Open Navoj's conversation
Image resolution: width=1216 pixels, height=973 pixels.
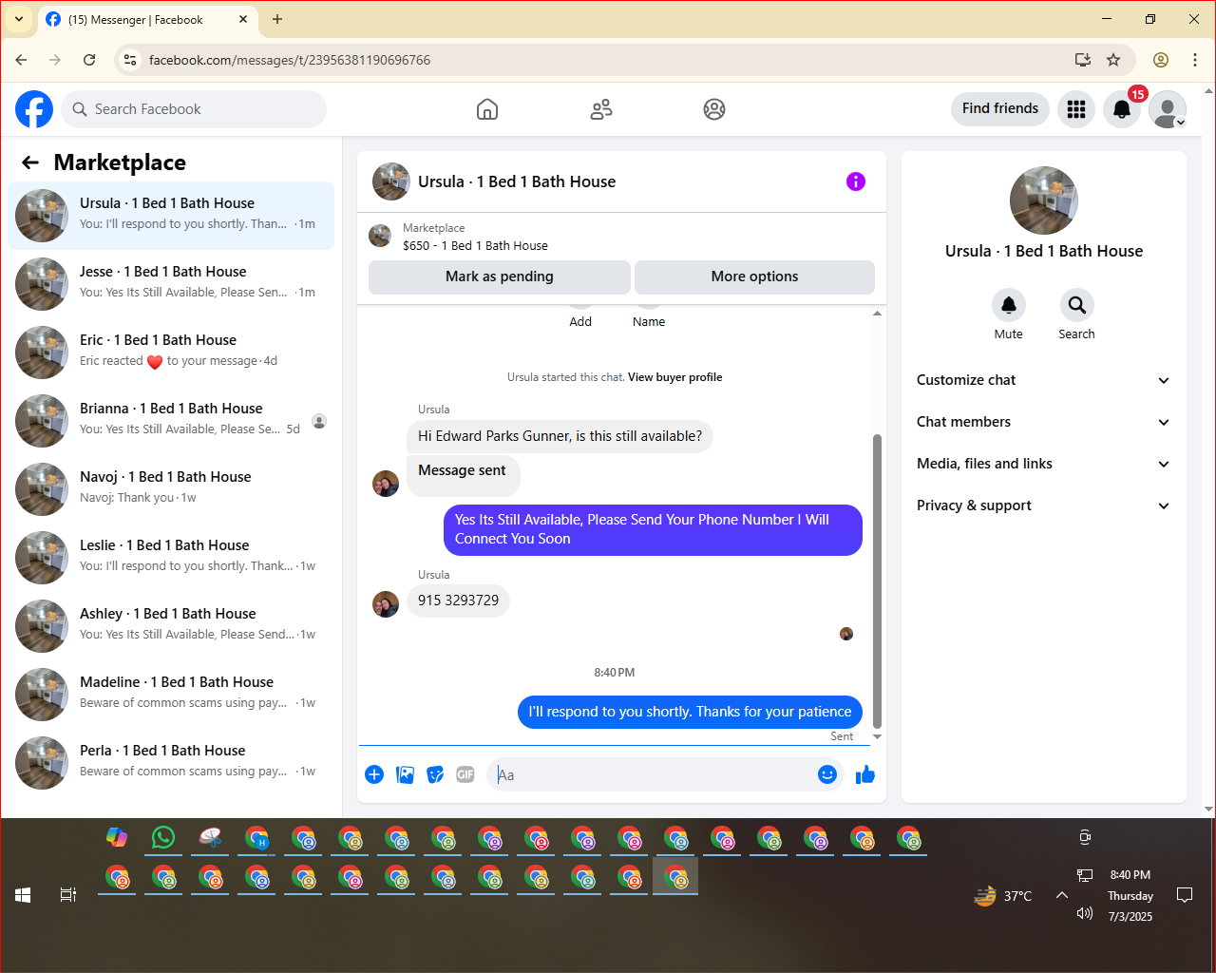point(171,489)
